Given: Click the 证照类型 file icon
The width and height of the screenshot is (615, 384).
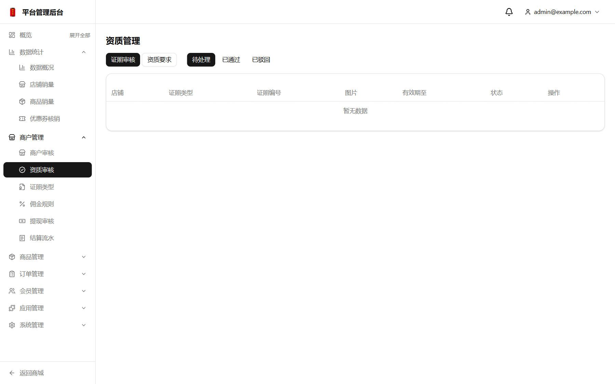Looking at the screenshot, I should [22, 187].
